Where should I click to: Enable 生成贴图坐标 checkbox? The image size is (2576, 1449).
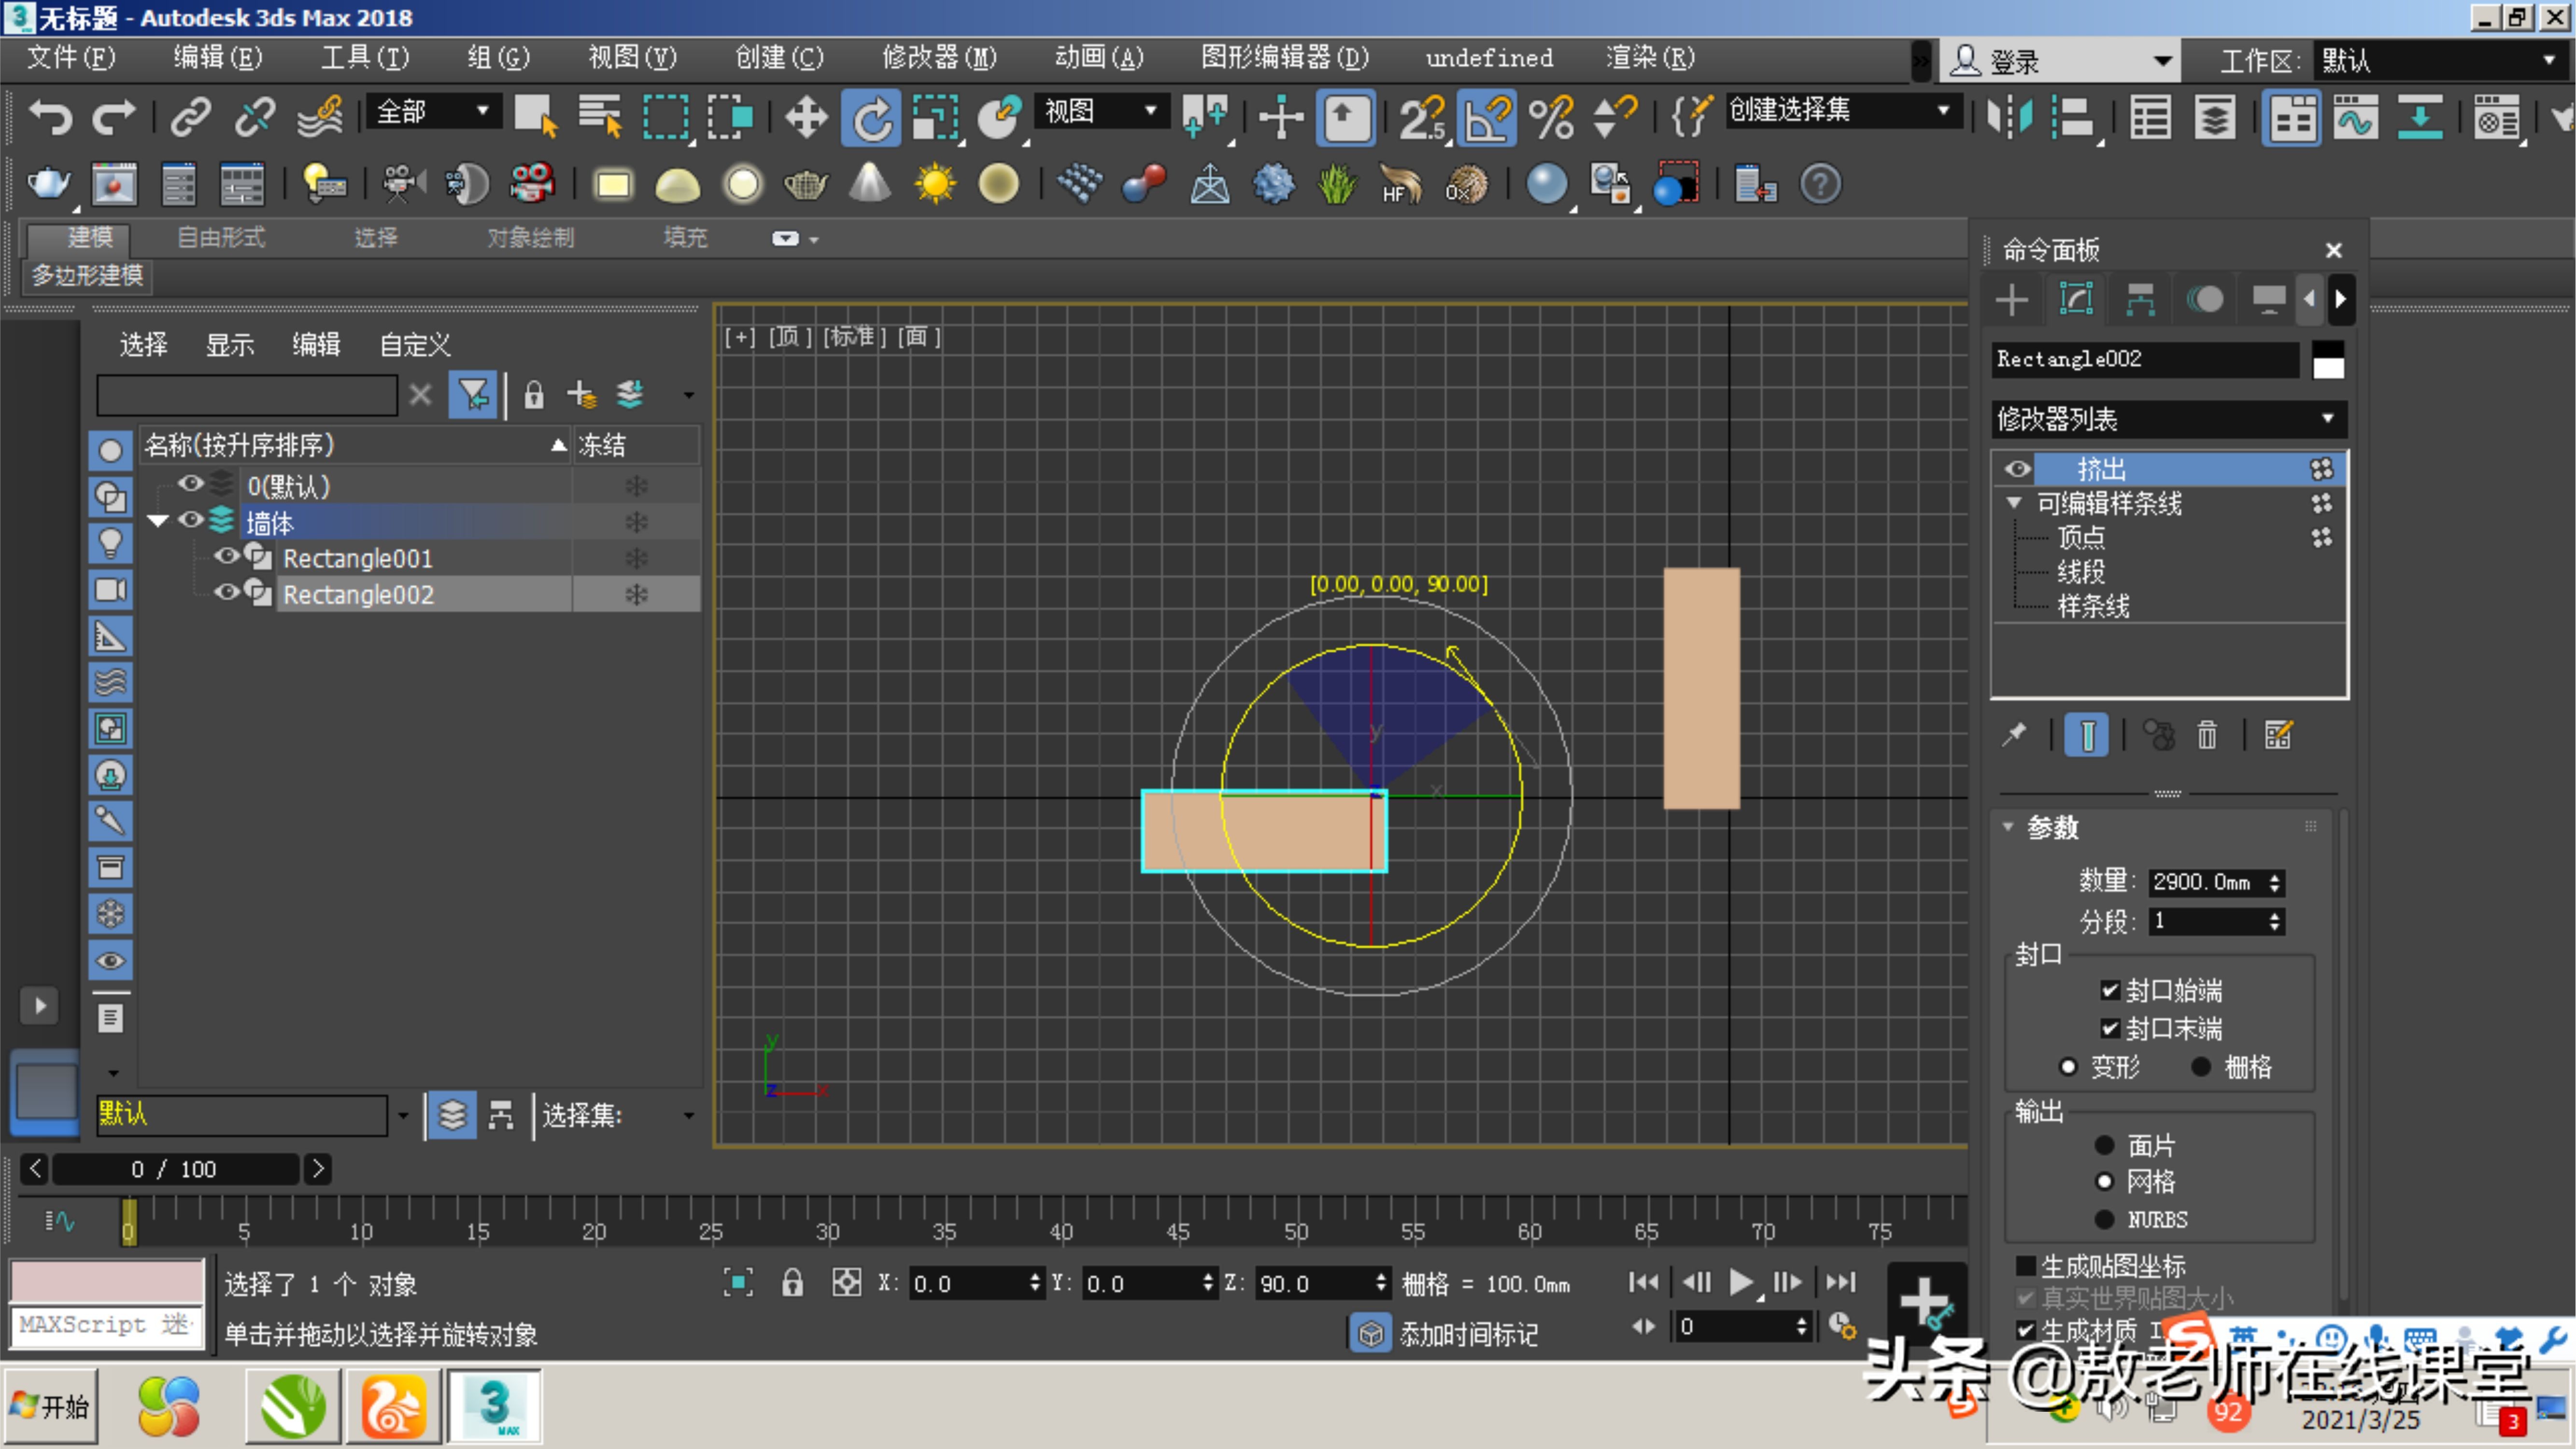click(x=2026, y=1266)
